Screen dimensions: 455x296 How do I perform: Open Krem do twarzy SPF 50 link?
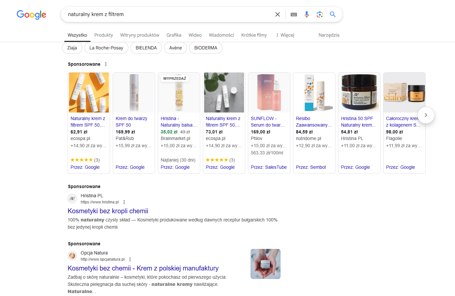(132, 122)
